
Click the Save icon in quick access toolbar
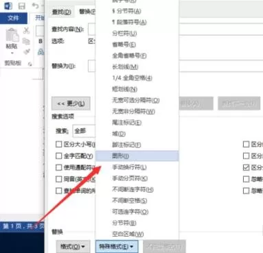[22, 6]
